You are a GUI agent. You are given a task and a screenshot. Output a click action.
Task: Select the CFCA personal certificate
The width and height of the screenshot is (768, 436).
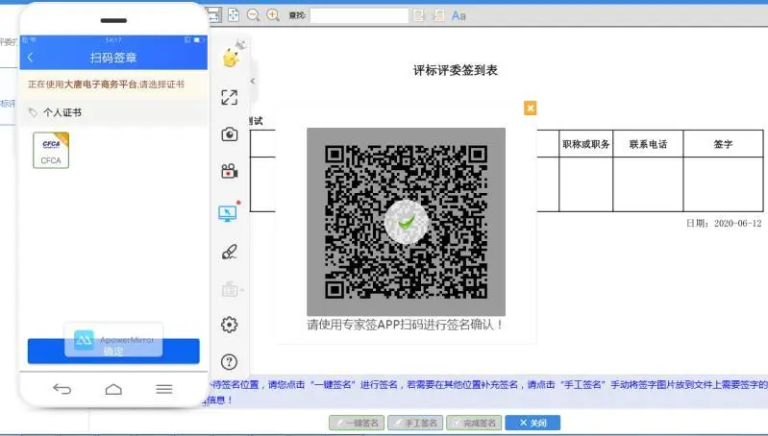(51, 150)
